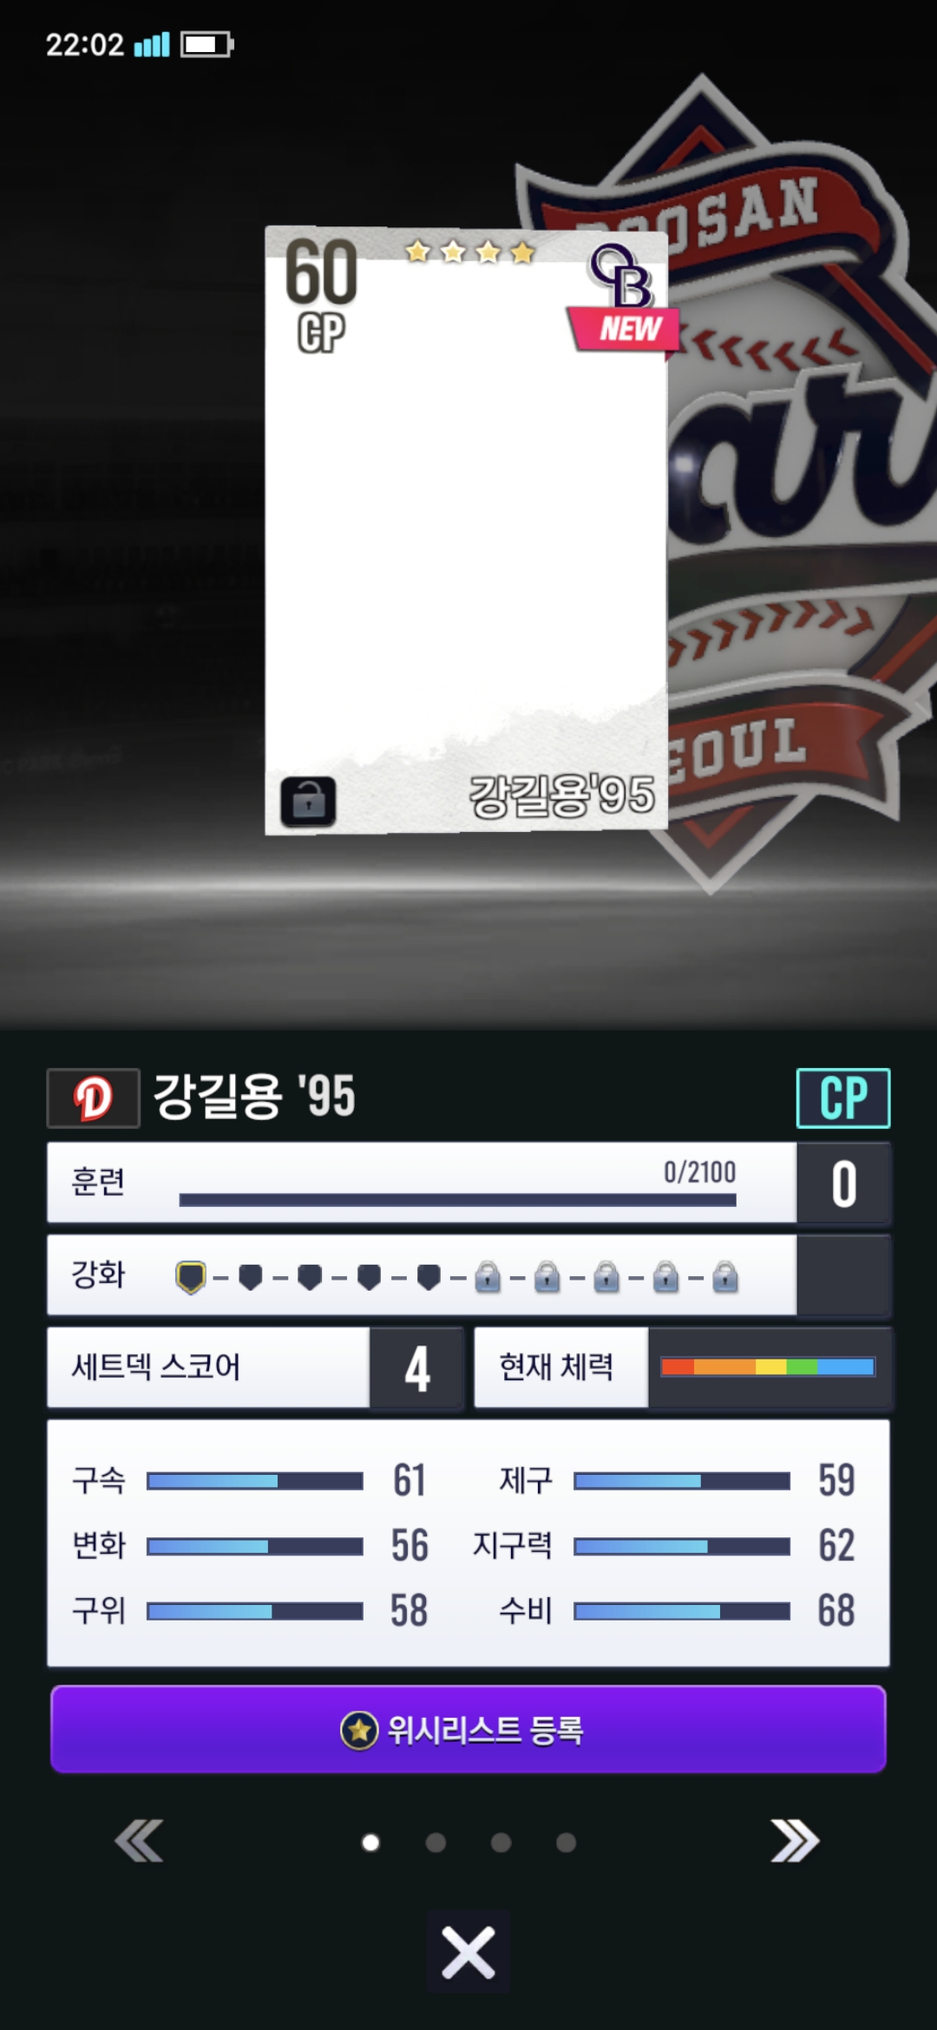Screen dimensions: 937x2030
Task: Select the first page indicator dot
Action: pos(370,1842)
